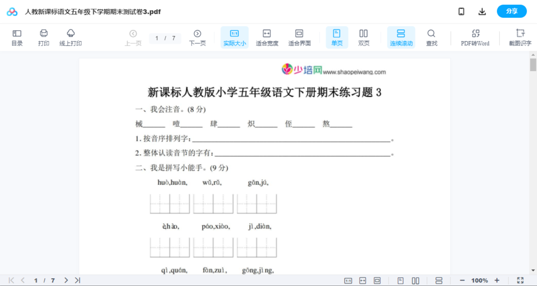Screen dimensions: 537x286
Task: Select 线上打印 online printing
Action: pos(71,37)
